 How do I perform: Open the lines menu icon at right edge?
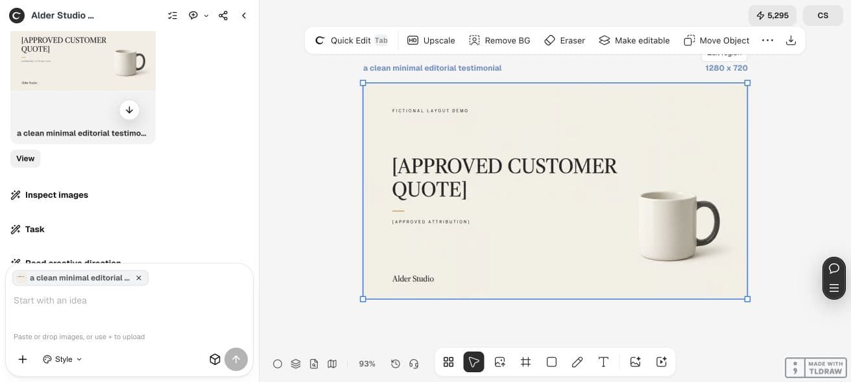pos(834,288)
